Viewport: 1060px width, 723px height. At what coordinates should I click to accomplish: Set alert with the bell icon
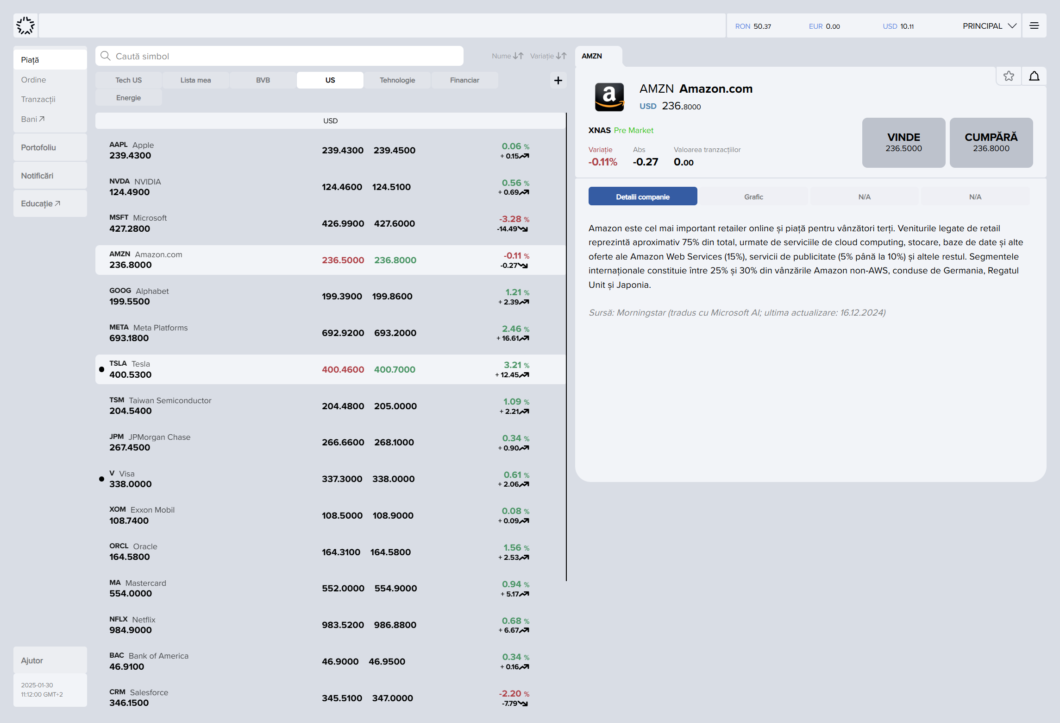1034,76
